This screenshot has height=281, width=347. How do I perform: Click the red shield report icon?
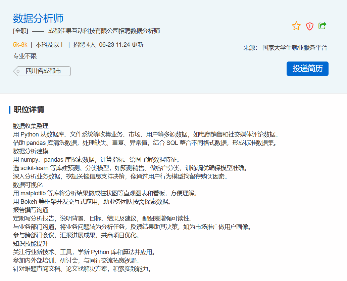310,26
